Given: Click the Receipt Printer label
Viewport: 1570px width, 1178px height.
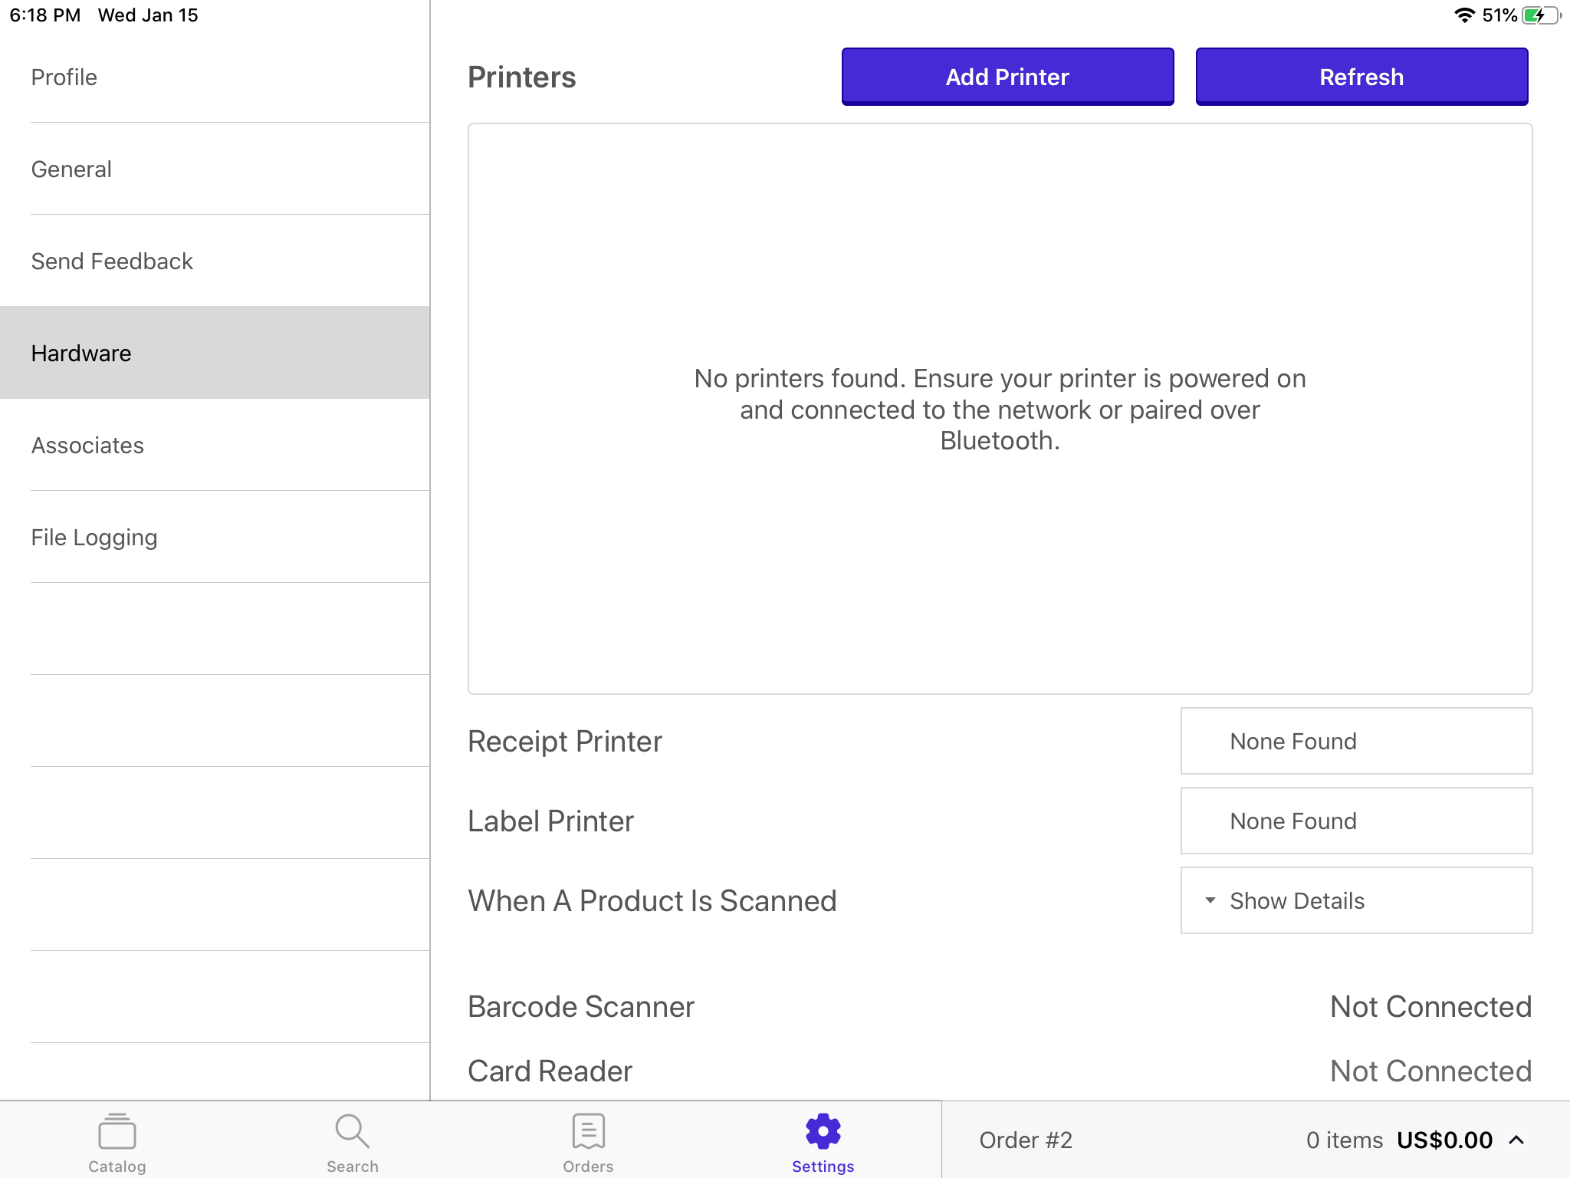Looking at the screenshot, I should [564, 741].
